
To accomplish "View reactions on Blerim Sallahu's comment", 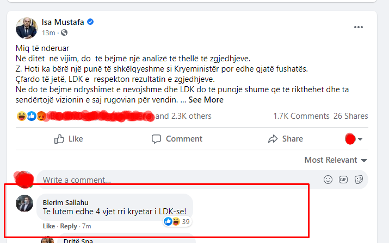I will 177,221.
